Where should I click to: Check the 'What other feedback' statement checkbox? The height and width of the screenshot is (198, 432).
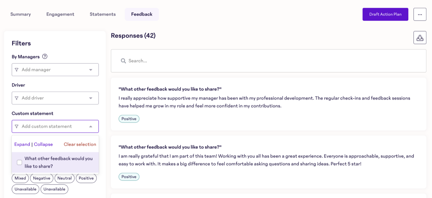[20, 162]
